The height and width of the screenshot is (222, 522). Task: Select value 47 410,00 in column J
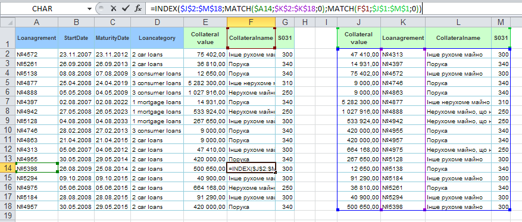359,54
